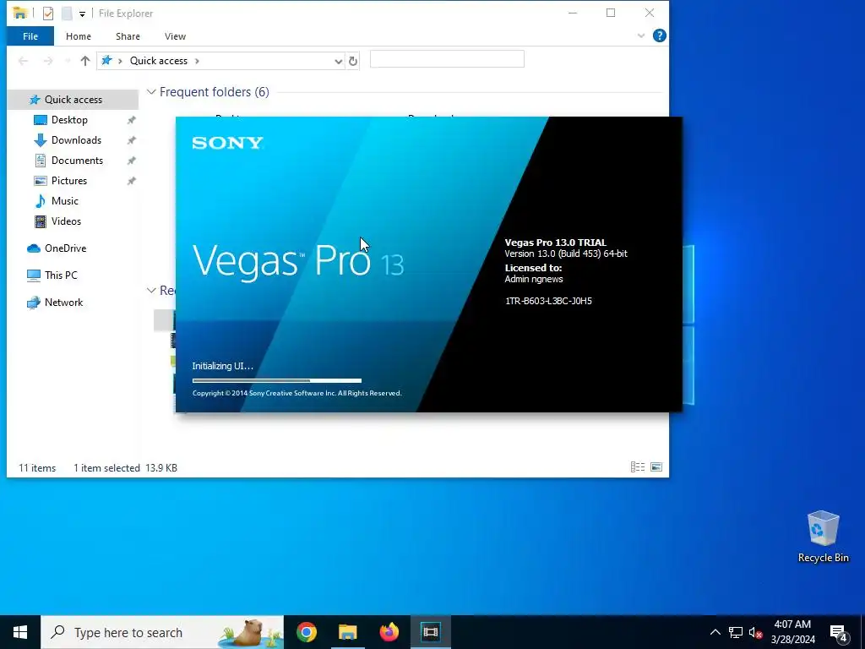Click the Quick access breadcrumb
The height and width of the screenshot is (649, 865).
click(158, 61)
